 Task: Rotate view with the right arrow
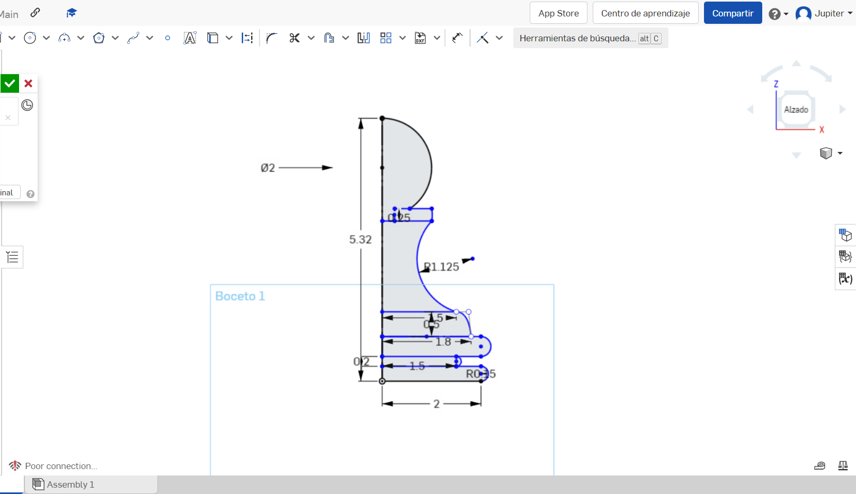[842, 110]
